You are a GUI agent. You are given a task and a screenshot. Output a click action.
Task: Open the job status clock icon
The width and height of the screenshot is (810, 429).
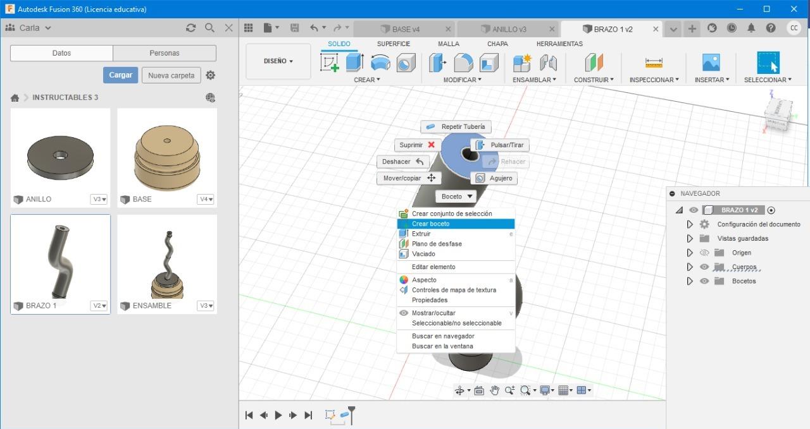pyautogui.click(x=732, y=28)
